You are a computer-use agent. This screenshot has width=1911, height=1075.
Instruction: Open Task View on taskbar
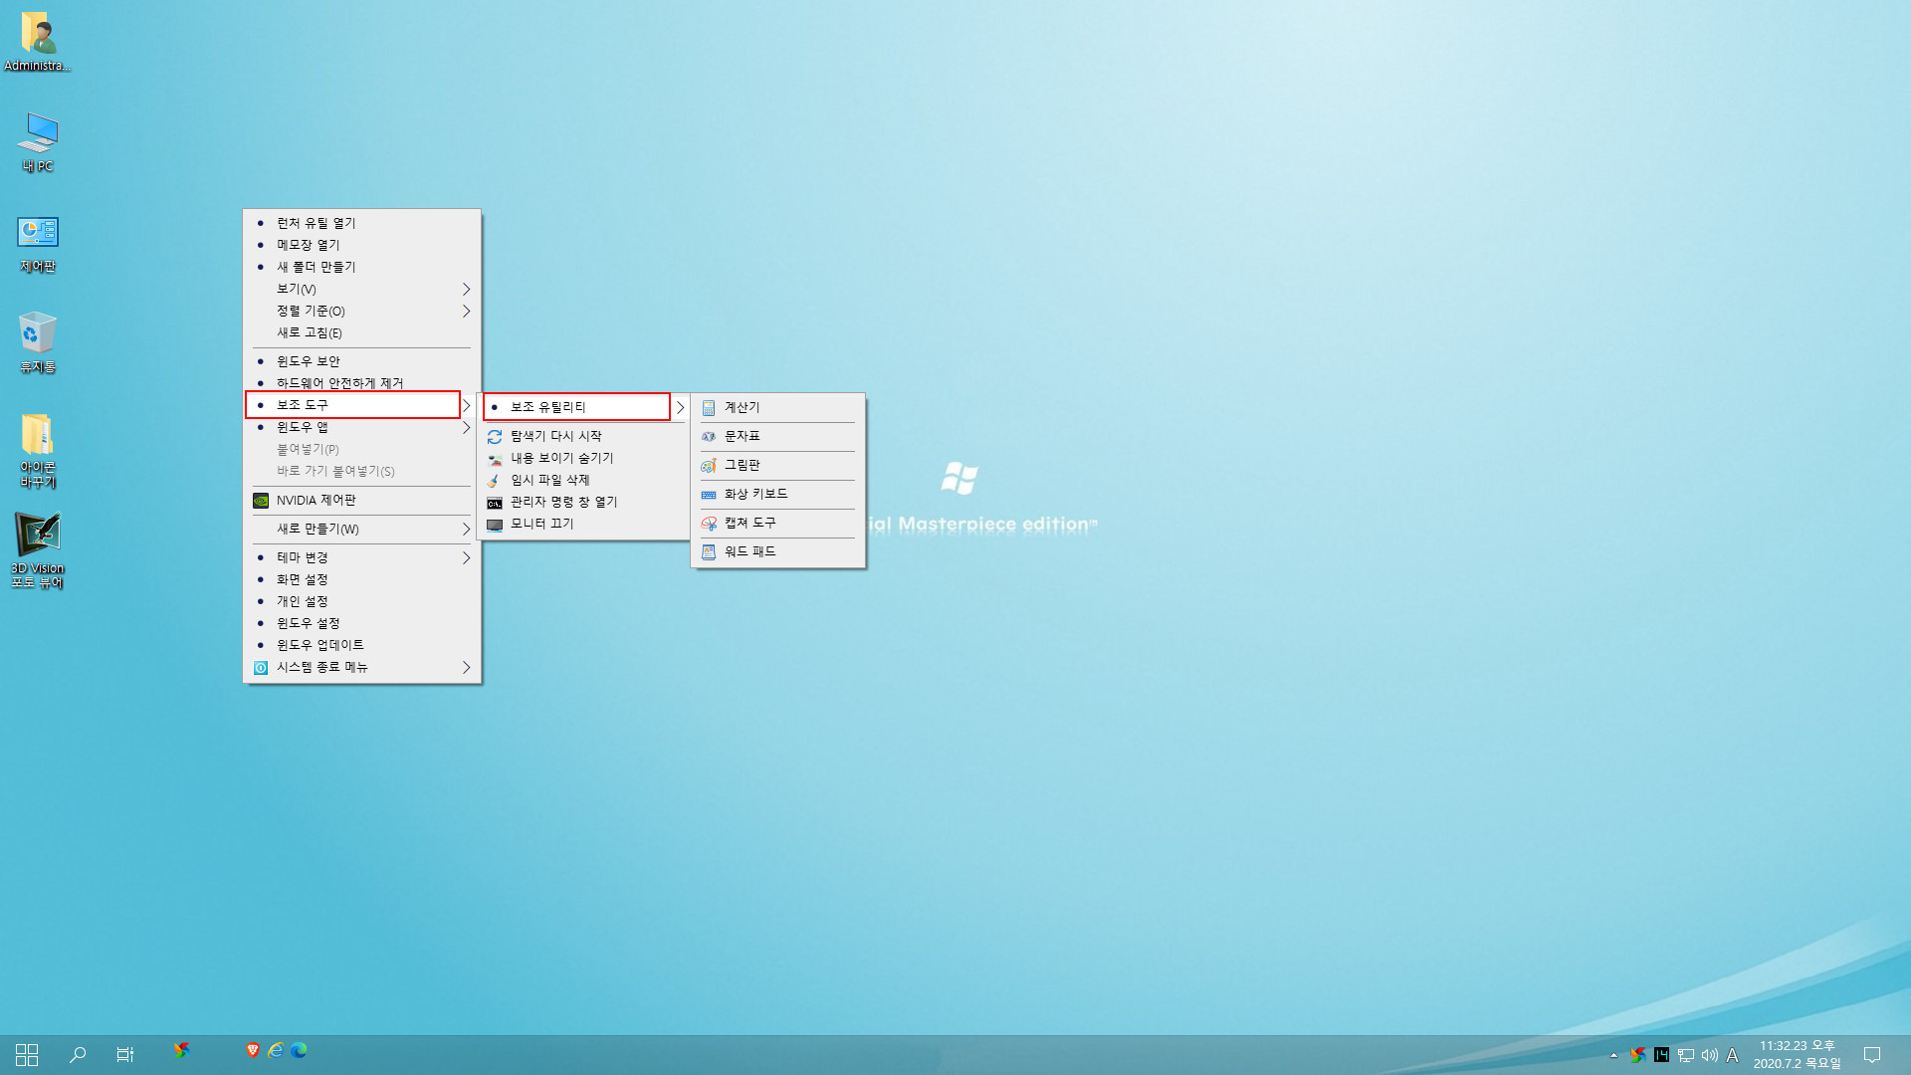click(x=124, y=1055)
